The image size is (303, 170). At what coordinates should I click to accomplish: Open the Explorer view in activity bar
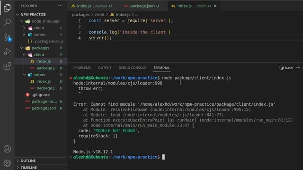tap(7, 8)
